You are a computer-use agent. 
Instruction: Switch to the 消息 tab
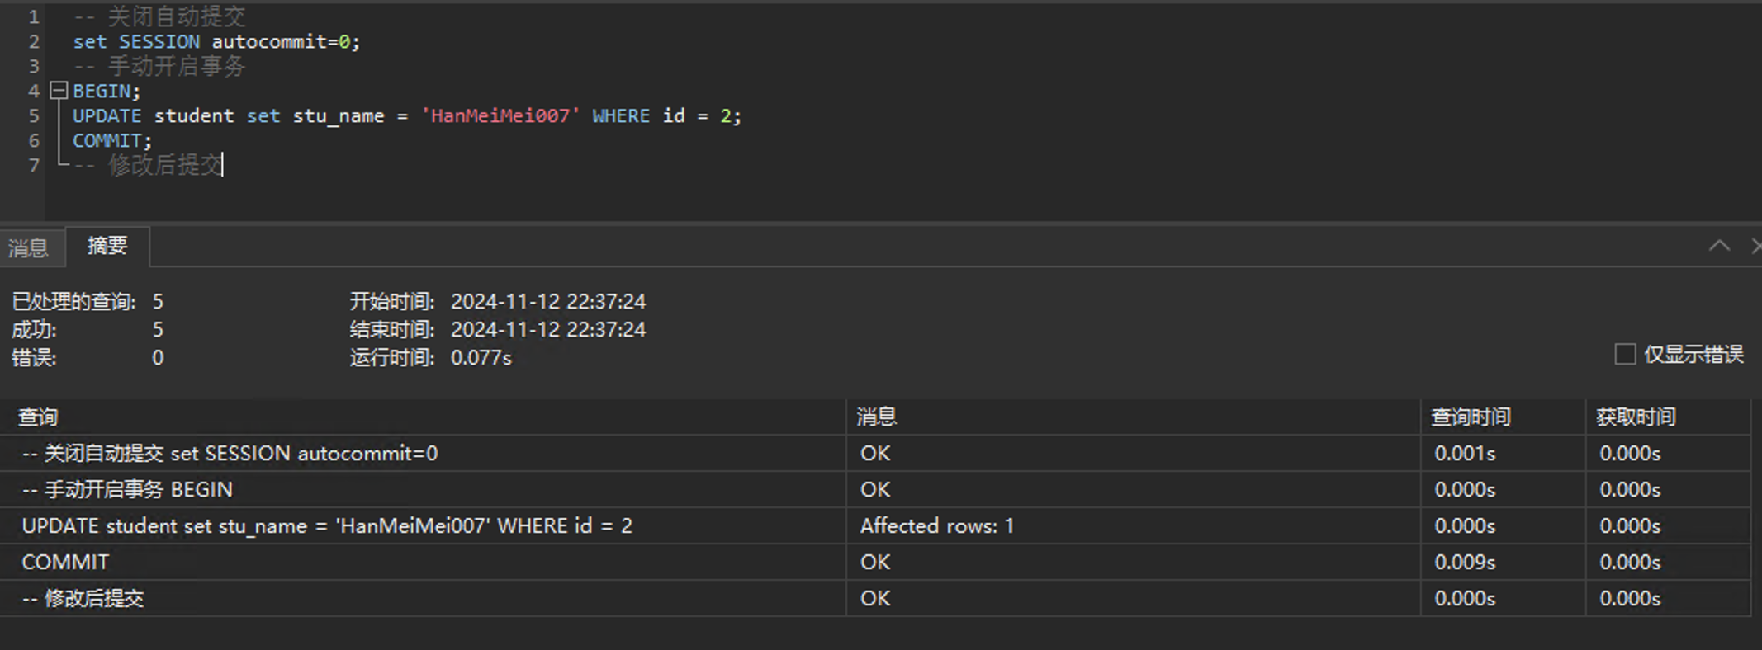pos(29,247)
